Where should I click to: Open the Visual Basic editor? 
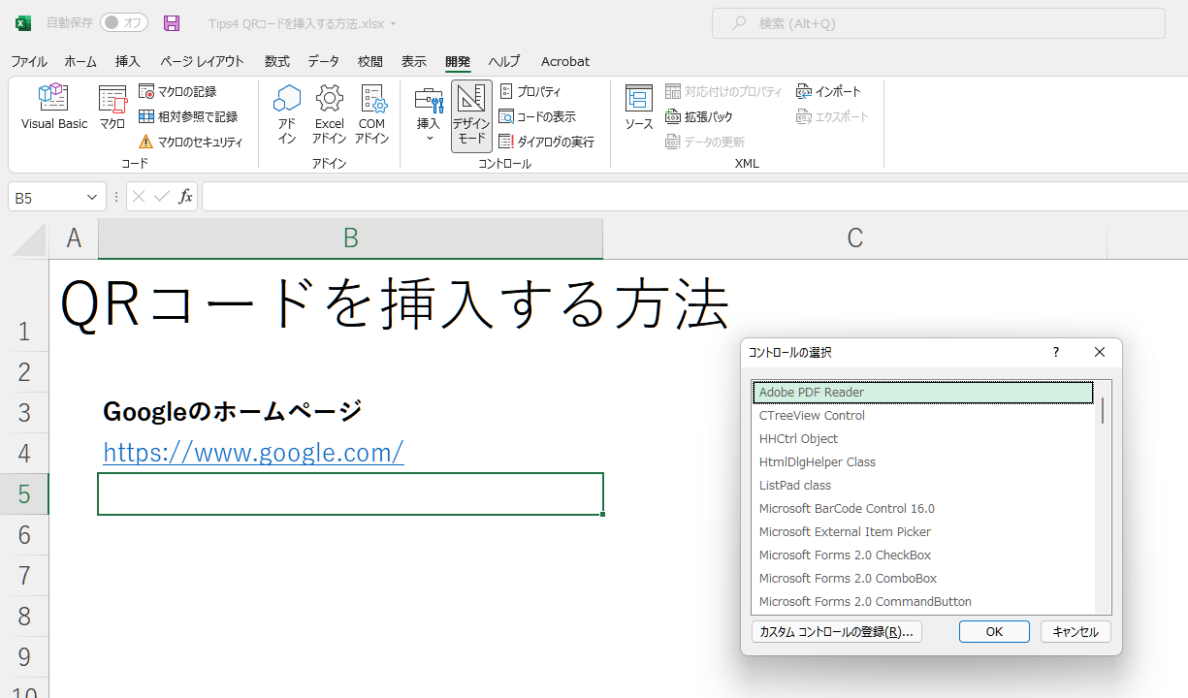pos(54,107)
